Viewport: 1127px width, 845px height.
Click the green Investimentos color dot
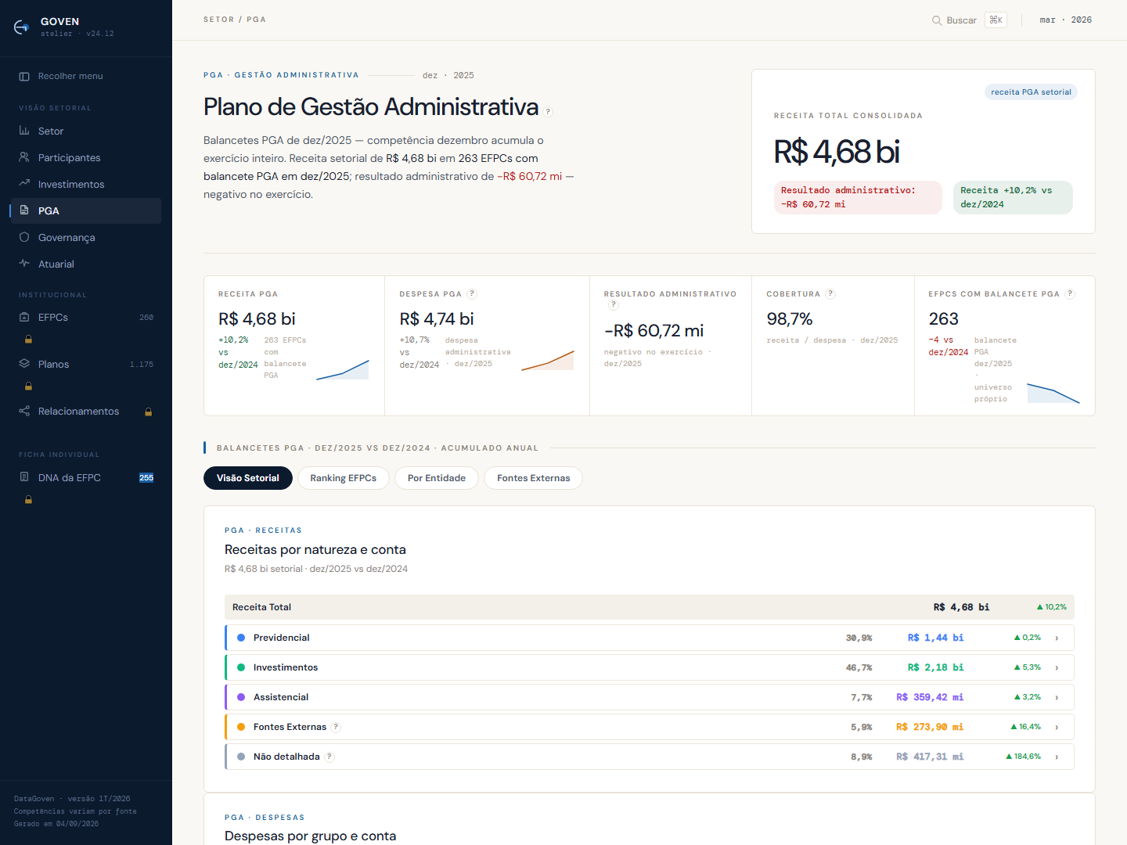click(241, 667)
